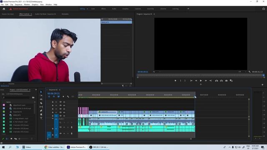Open the zoom level Fit dropdown
This screenshot has height=150, width=267.
pos(156,72)
